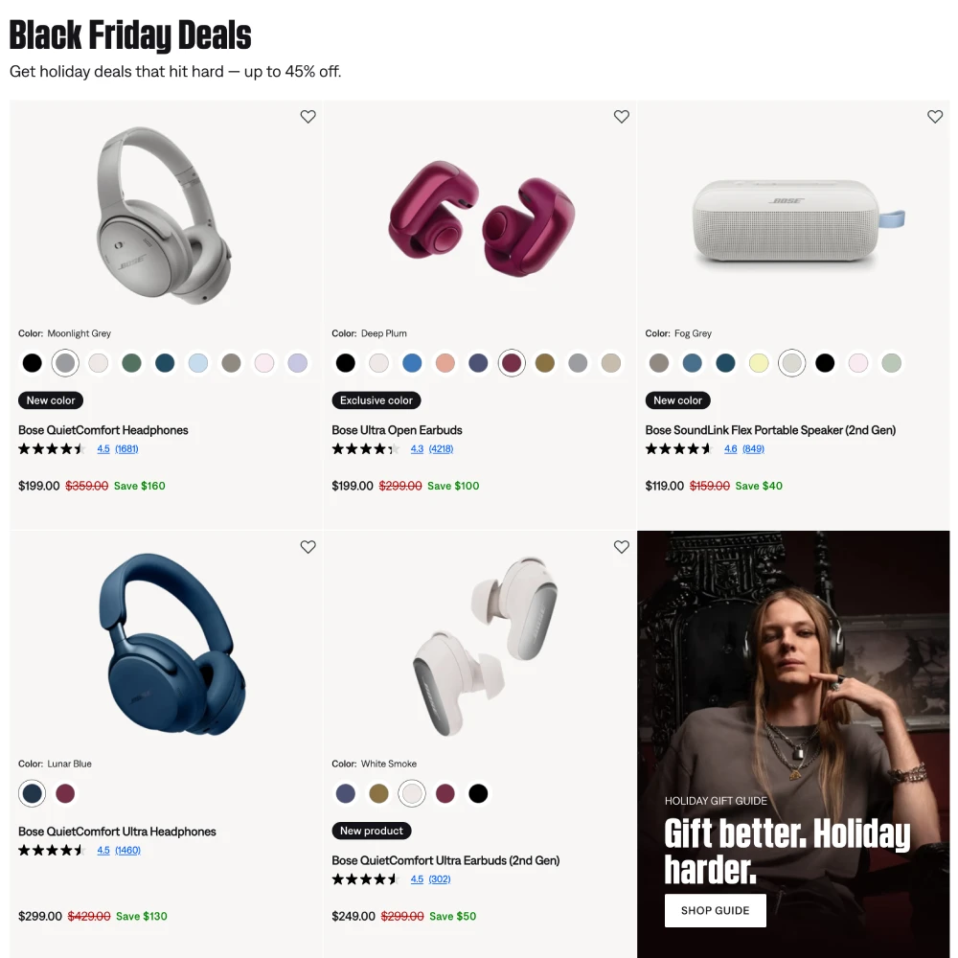Open the (302) reviews link for Ultra Earbuds
958x958 pixels.
tap(440, 879)
